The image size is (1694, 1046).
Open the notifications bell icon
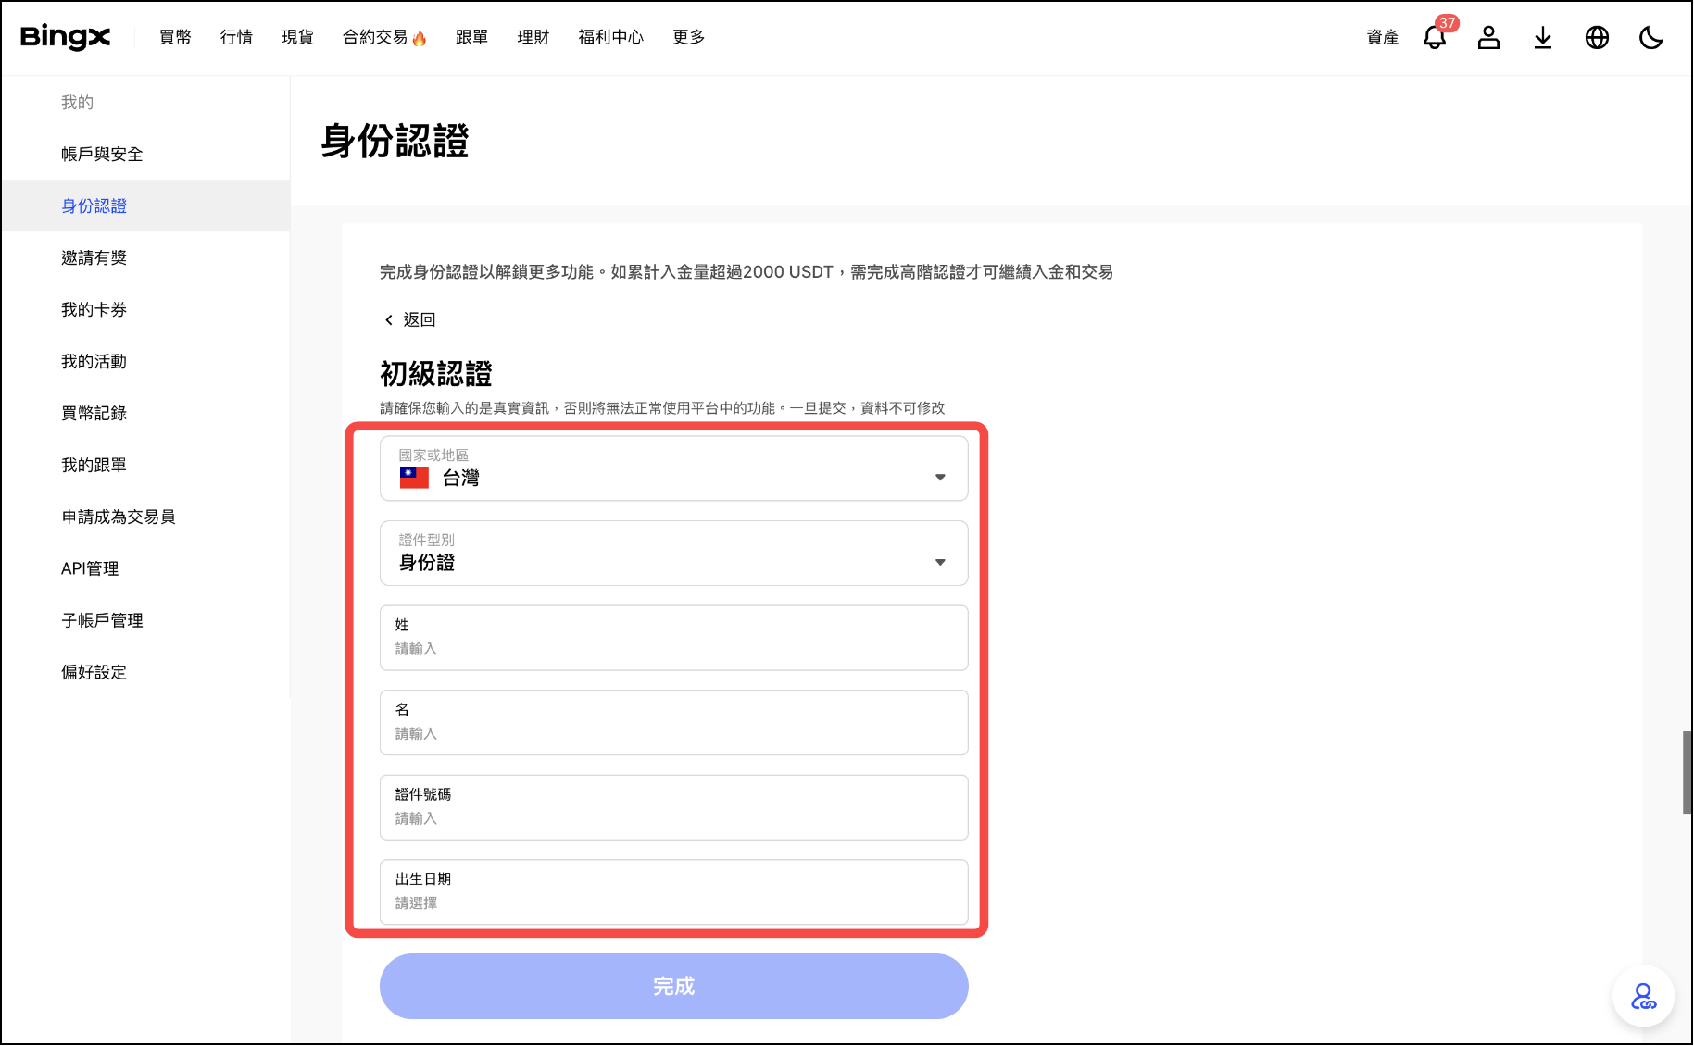(x=1434, y=38)
